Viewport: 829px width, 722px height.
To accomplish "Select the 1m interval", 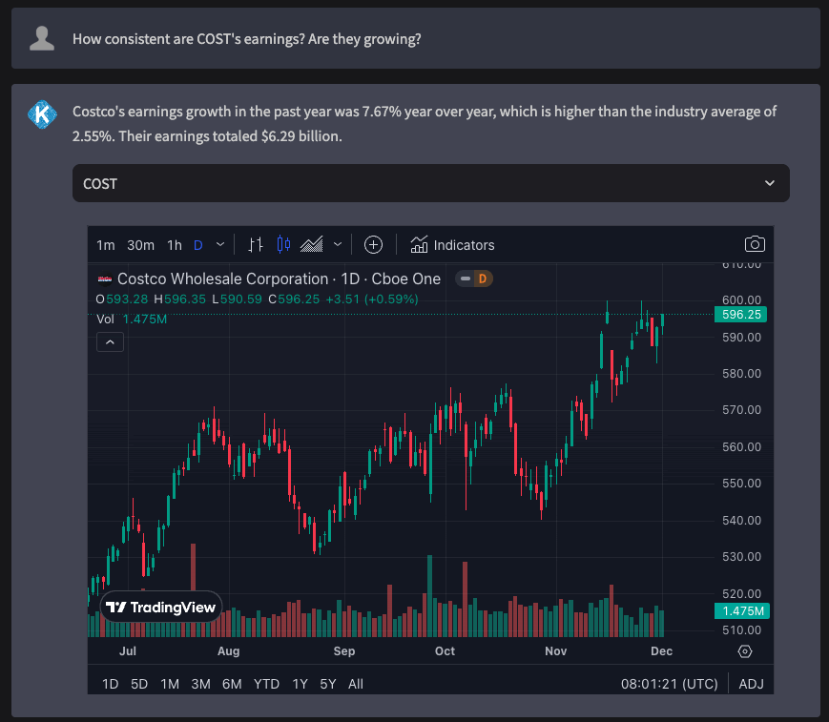I will (106, 245).
